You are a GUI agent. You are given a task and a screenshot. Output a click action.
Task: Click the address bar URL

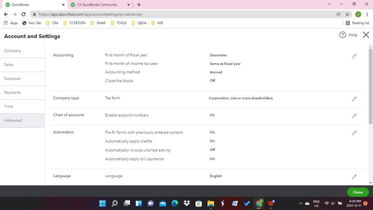pyautogui.click(x=90, y=14)
